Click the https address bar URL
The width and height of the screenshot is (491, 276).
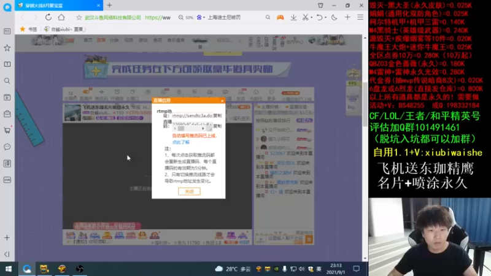pyautogui.click(x=158, y=18)
